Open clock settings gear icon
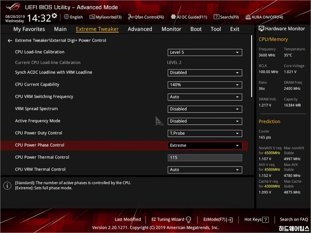The height and width of the screenshot is (233, 311). [54, 15]
